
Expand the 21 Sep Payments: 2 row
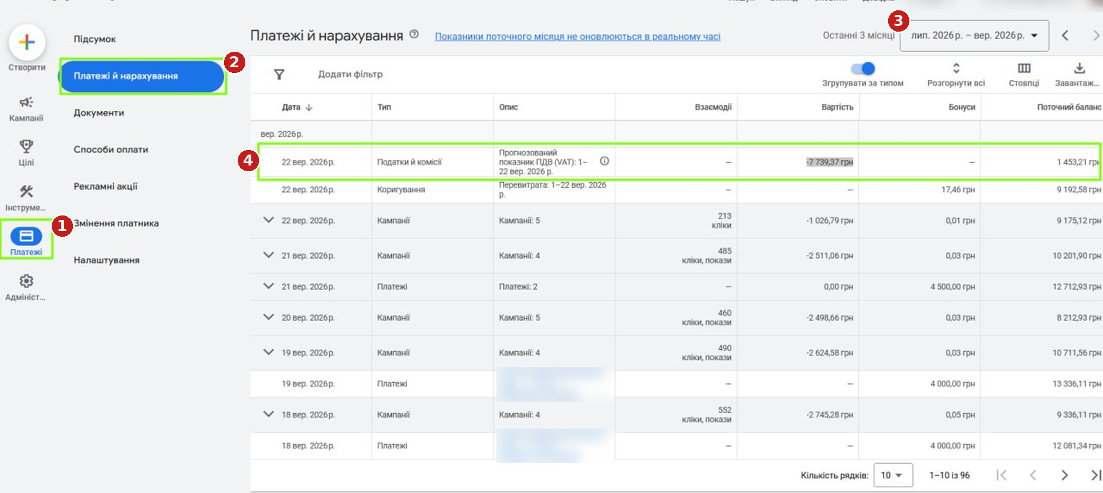268,286
